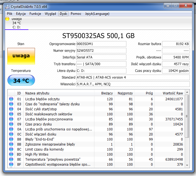Click status orb for attribute 0A
The width and height of the screenshot is (196, 176).
click(11, 129)
